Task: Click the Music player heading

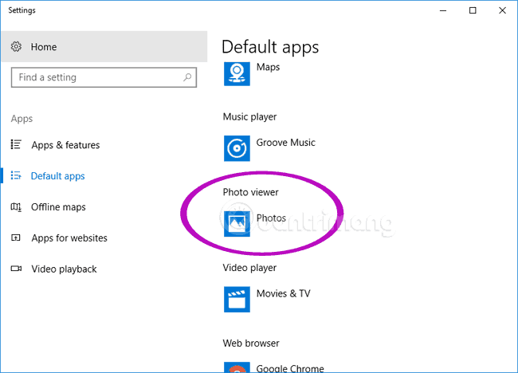Action: pyautogui.click(x=249, y=117)
